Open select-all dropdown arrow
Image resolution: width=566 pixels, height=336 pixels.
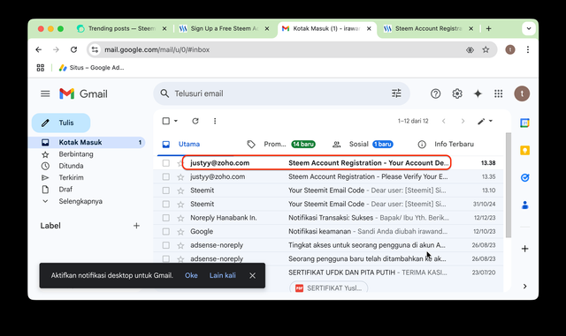click(x=176, y=121)
